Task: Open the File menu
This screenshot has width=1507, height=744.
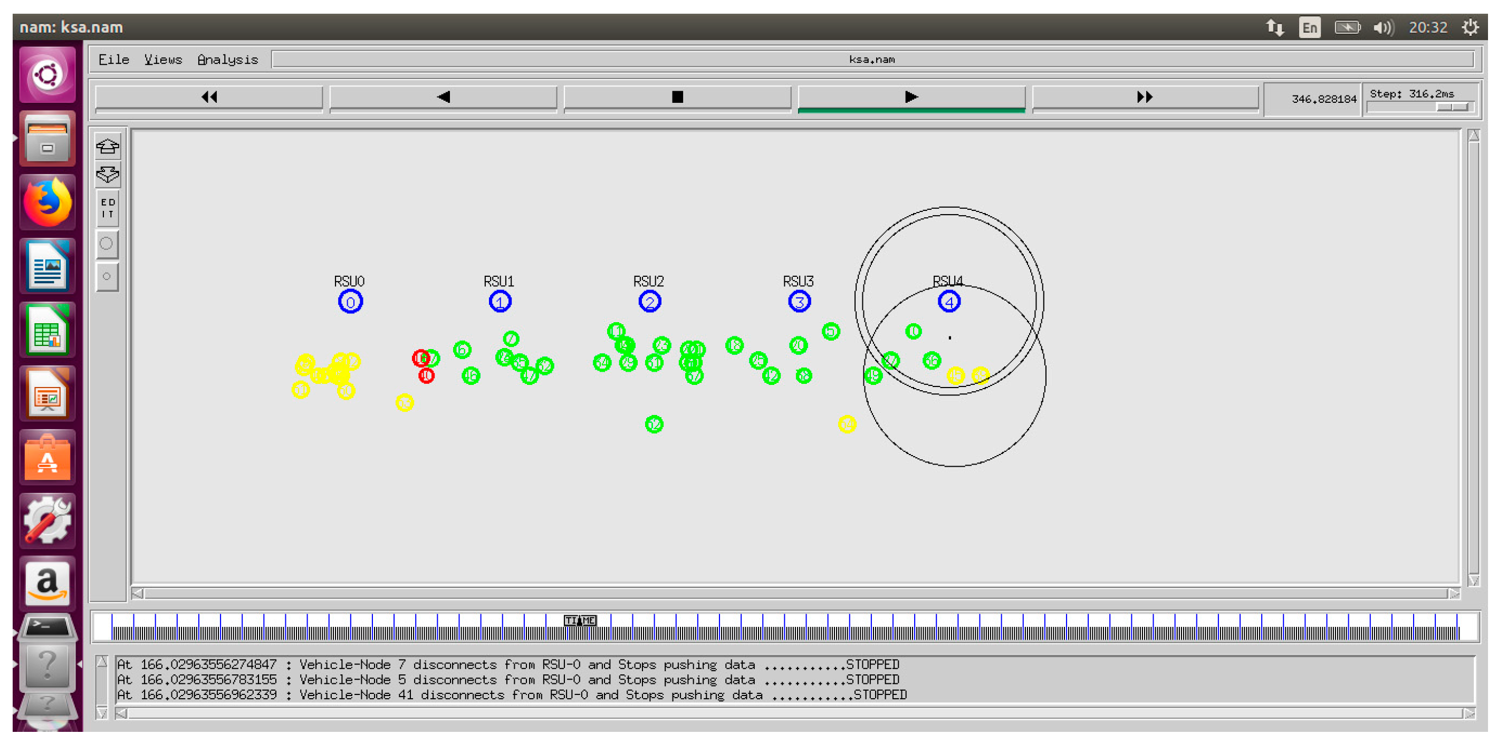Action: 113,60
